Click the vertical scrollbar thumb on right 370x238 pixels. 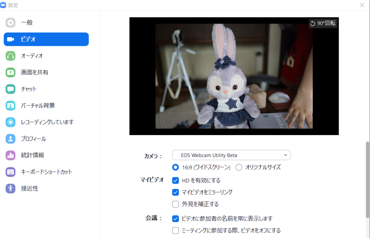pyautogui.click(x=367, y=180)
